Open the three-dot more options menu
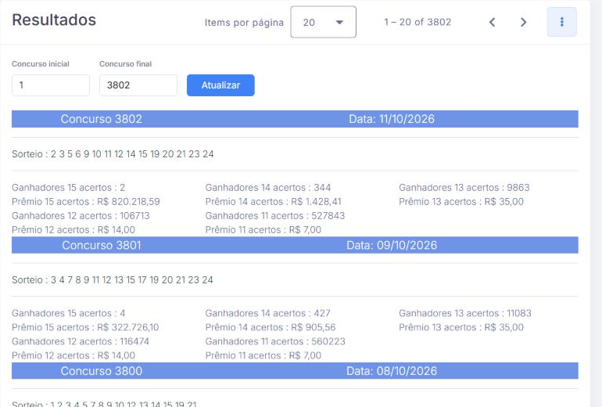 (x=561, y=22)
